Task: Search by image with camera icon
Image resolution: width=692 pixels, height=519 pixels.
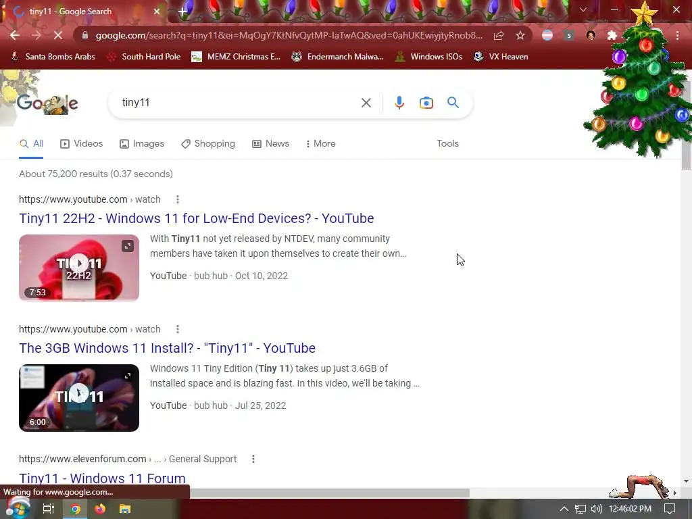Action: [x=426, y=103]
